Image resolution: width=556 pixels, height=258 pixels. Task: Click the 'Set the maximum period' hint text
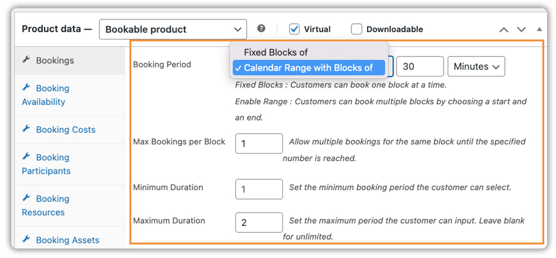pos(404,229)
